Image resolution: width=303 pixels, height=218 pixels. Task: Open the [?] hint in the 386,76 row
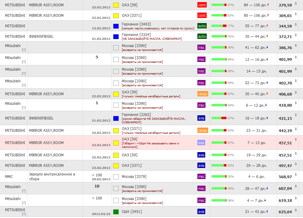[24, 50]
